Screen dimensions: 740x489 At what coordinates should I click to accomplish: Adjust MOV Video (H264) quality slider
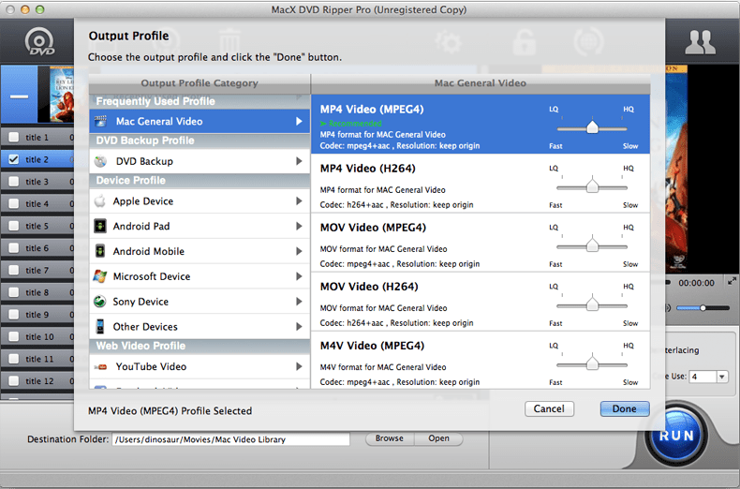[x=592, y=304]
